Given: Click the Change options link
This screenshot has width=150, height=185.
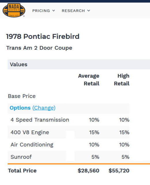Looking at the screenshot, I should pos(44,108).
